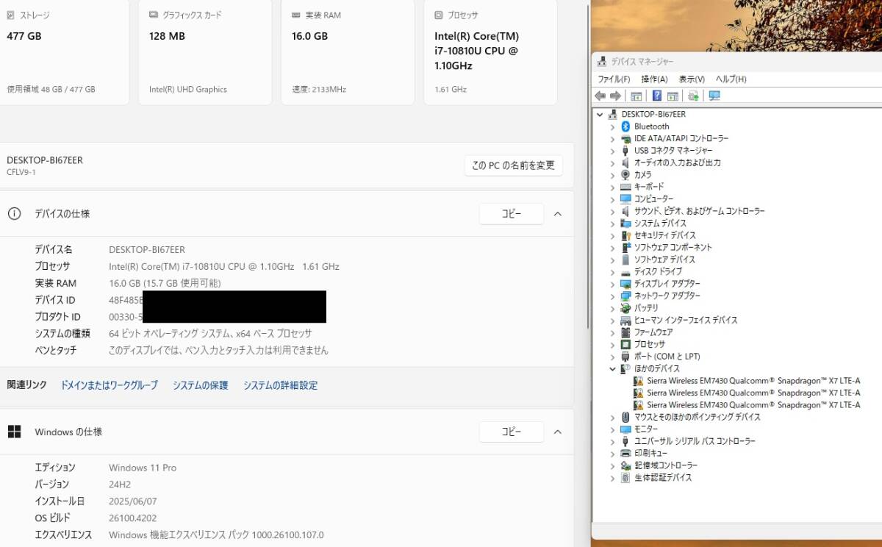Click the プロセッサ card icon at top
This screenshot has height=547, width=882.
click(x=439, y=15)
